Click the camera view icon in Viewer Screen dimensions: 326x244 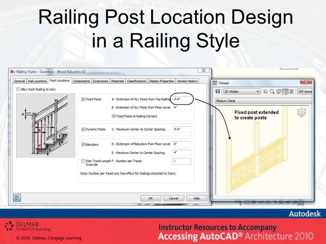[291, 91]
